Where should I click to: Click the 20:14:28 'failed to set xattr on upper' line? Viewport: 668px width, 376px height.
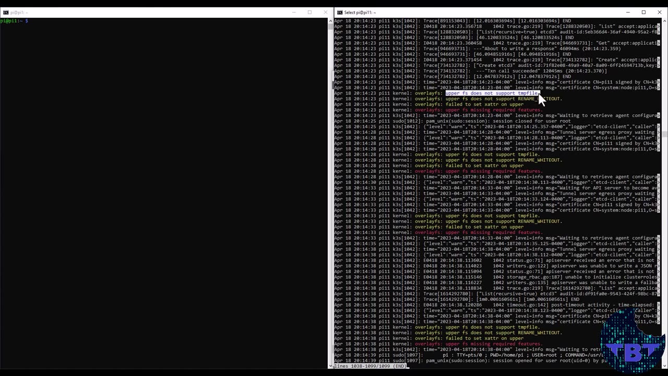click(x=429, y=166)
